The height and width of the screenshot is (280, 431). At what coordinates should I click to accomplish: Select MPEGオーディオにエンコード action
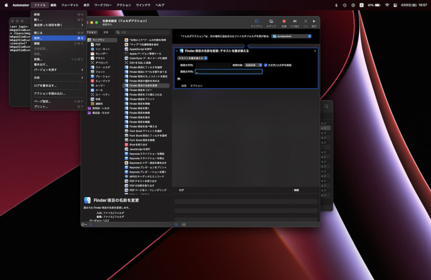(x=146, y=176)
